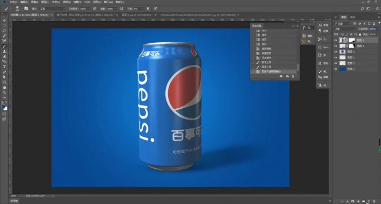
Task: Hide the bottom solid blue layer
Action: (x=336, y=69)
